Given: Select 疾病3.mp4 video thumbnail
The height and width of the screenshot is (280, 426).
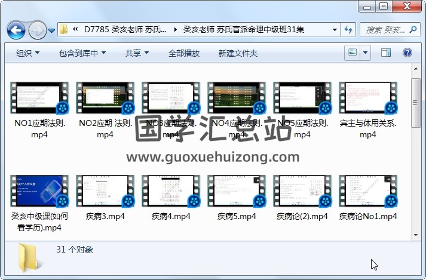Looking at the screenshot, I should 105,191.
